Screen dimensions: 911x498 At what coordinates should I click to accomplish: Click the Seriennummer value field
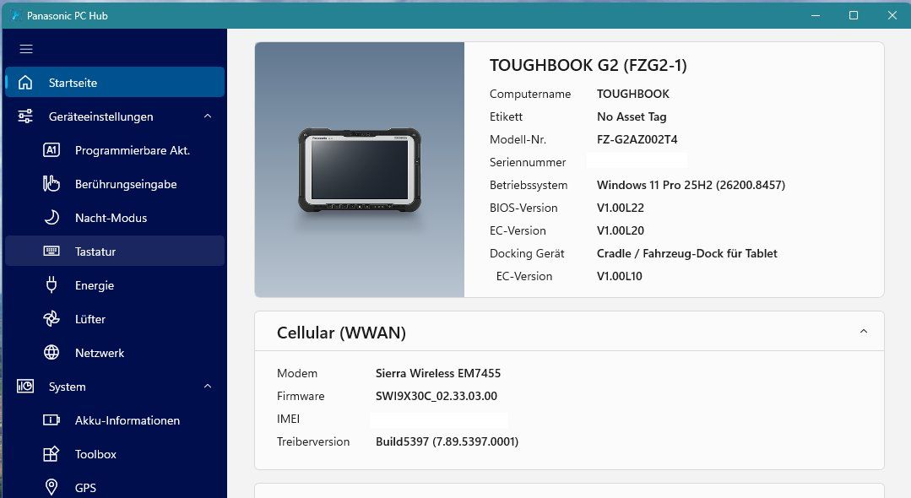[x=637, y=161]
